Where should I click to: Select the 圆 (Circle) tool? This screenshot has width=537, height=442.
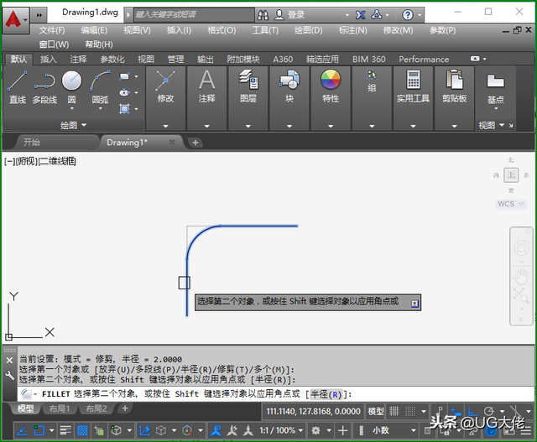pos(72,82)
